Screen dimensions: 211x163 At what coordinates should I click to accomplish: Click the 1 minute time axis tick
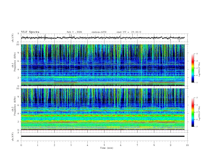click(x=38, y=145)
